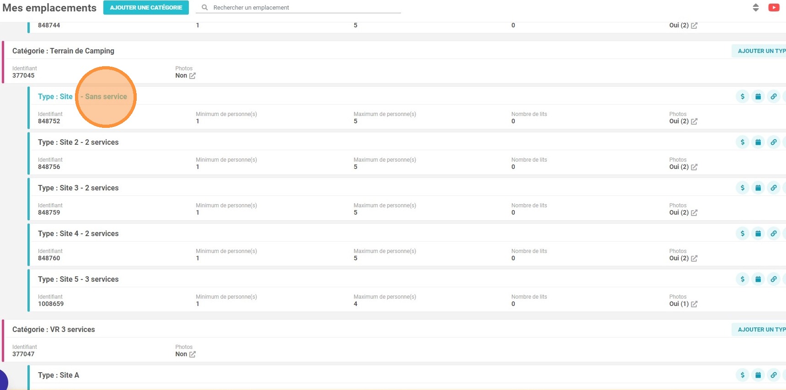Open pricing for Site 5 - 3 services

click(743, 279)
